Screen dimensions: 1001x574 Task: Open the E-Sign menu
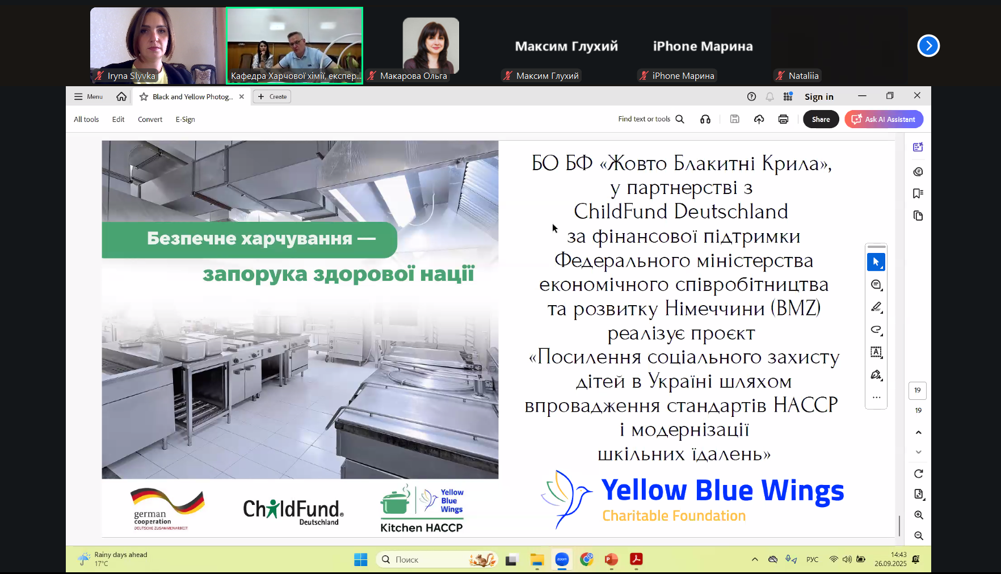(185, 120)
